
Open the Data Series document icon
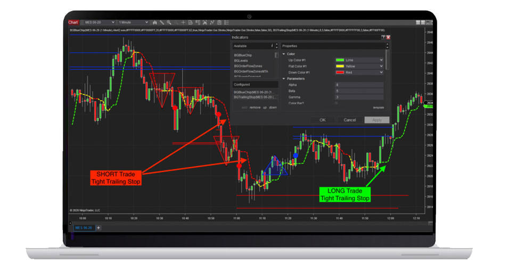(x=191, y=22)
